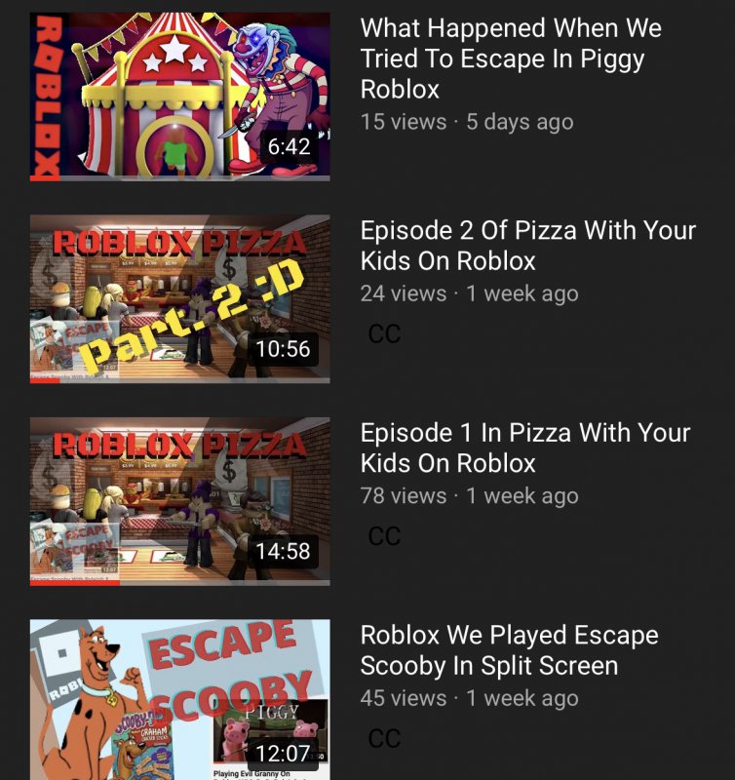735x780 pixels.
Task: Click red watch-progress bar on Episode 1 thumbnail
Action: coord(75,583)
